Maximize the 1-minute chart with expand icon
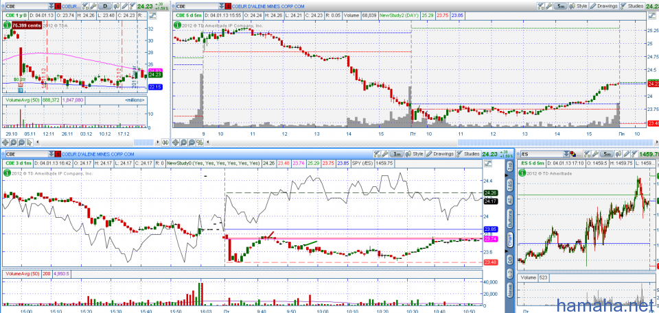This screenshot has width=659, height=313. (x=488, y=163)
